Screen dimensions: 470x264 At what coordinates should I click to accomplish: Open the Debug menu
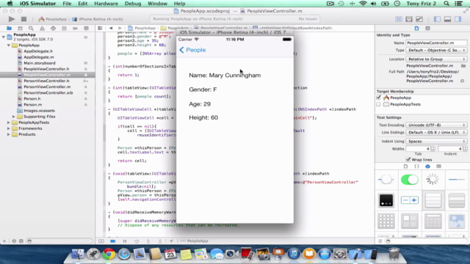[133, 4]
